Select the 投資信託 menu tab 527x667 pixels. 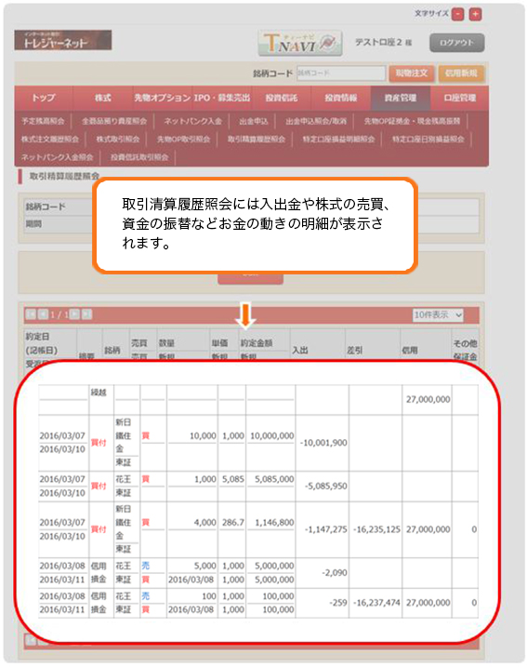(x=282, y=98)
